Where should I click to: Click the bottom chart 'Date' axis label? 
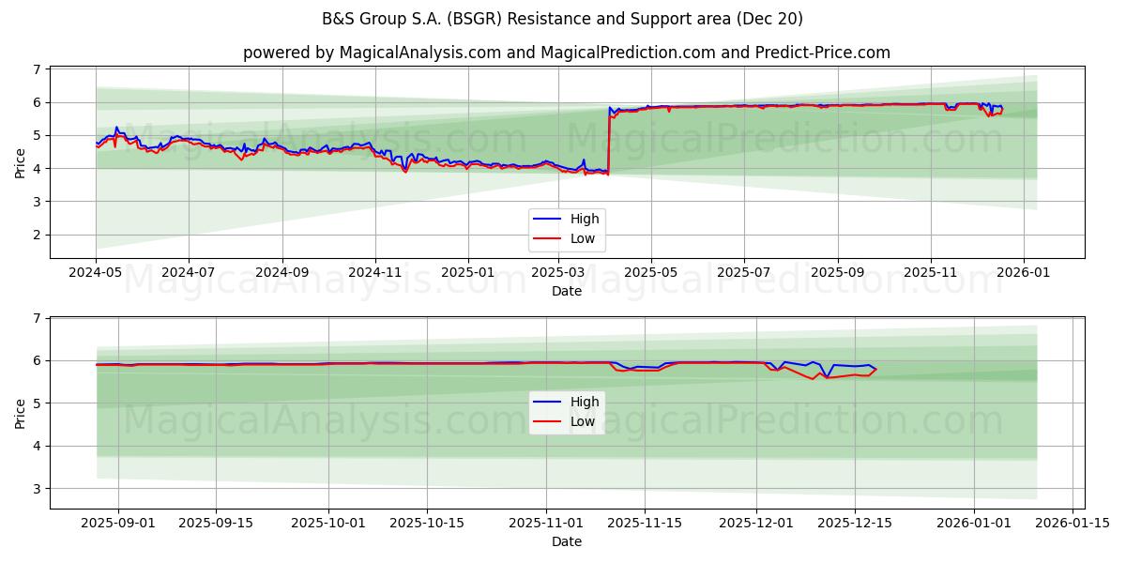pos(567,541)
